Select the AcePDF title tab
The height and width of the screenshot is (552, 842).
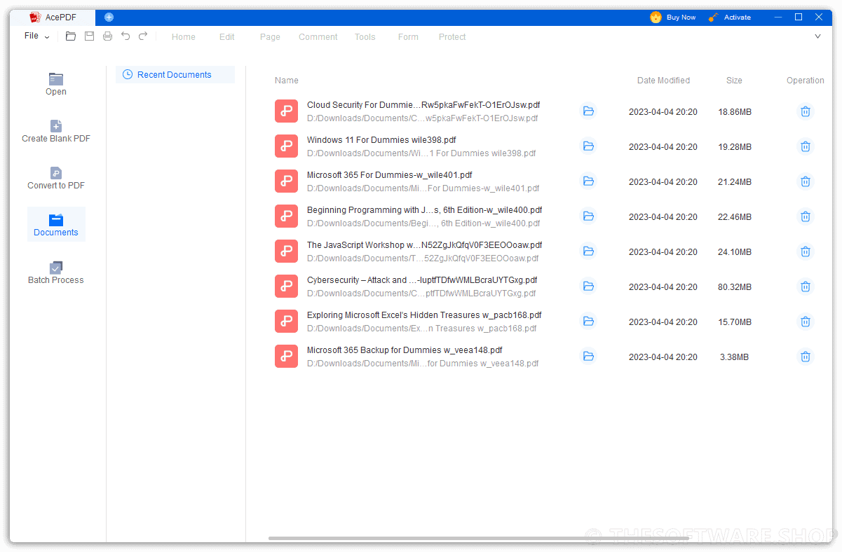(53, 17)
